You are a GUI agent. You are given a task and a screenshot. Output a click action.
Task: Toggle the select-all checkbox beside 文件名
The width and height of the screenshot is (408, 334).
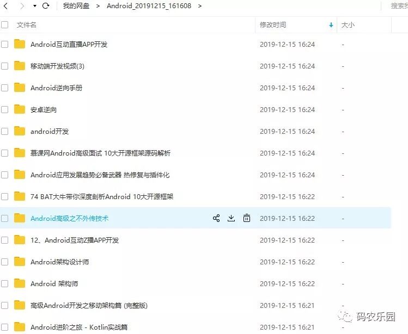click(x=5, y=24)
